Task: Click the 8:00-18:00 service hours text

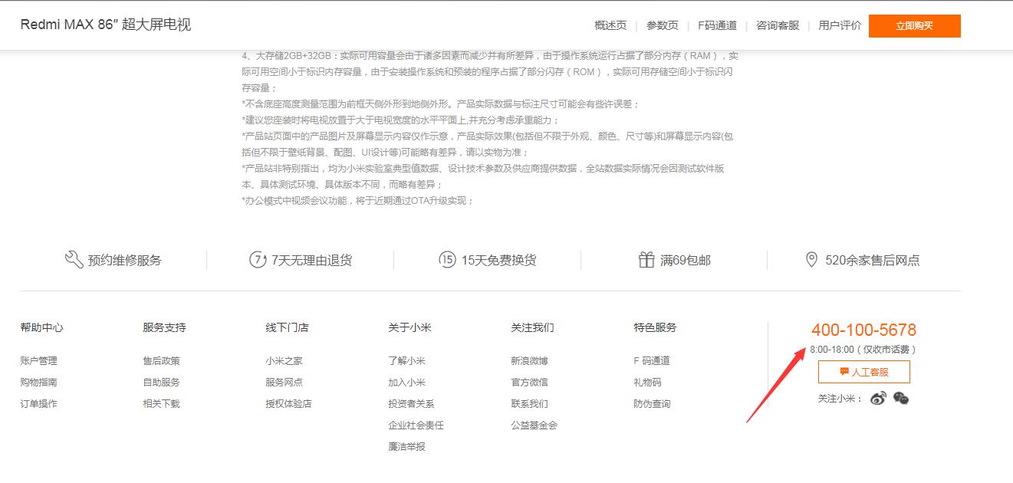Action: 863,350
